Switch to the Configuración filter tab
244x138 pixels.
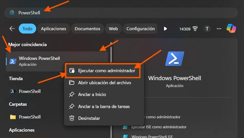point(140,29)
